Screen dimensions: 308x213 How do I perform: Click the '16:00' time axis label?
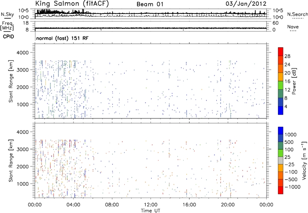tap(189, 205)
